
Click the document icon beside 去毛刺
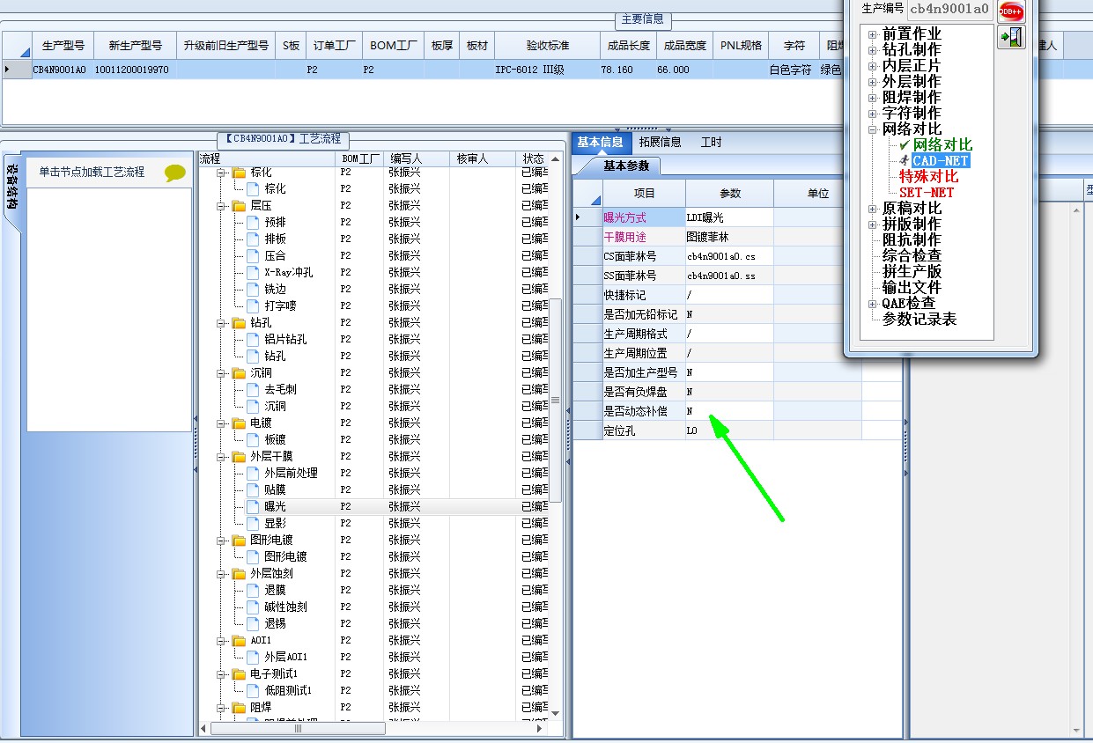tap(254, 389)
